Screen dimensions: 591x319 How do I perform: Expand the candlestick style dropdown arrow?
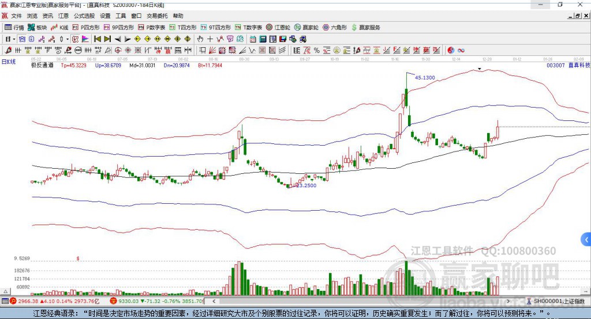click(68, 39)
